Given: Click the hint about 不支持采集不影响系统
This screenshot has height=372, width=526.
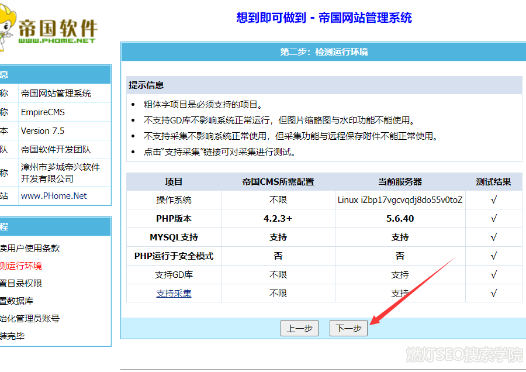Looking at the screenshot, I should pyautogui.click(x=291, y=136).
